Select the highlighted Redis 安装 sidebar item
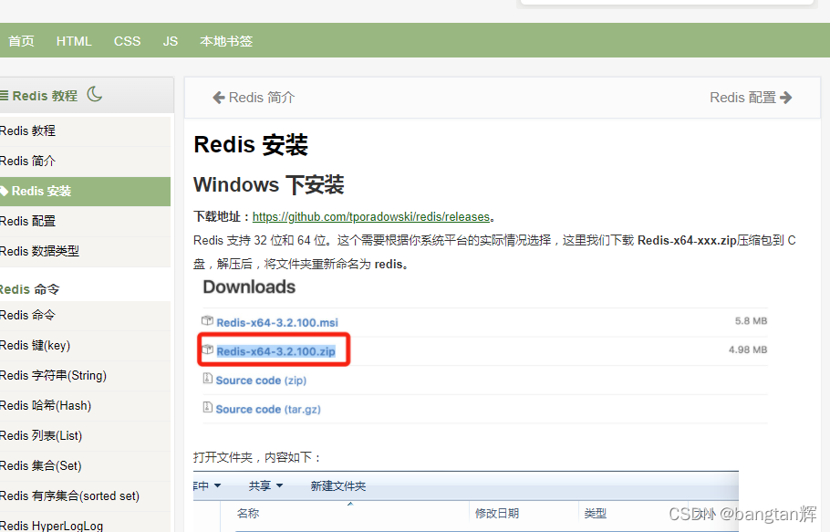 (x=85, y=191)
